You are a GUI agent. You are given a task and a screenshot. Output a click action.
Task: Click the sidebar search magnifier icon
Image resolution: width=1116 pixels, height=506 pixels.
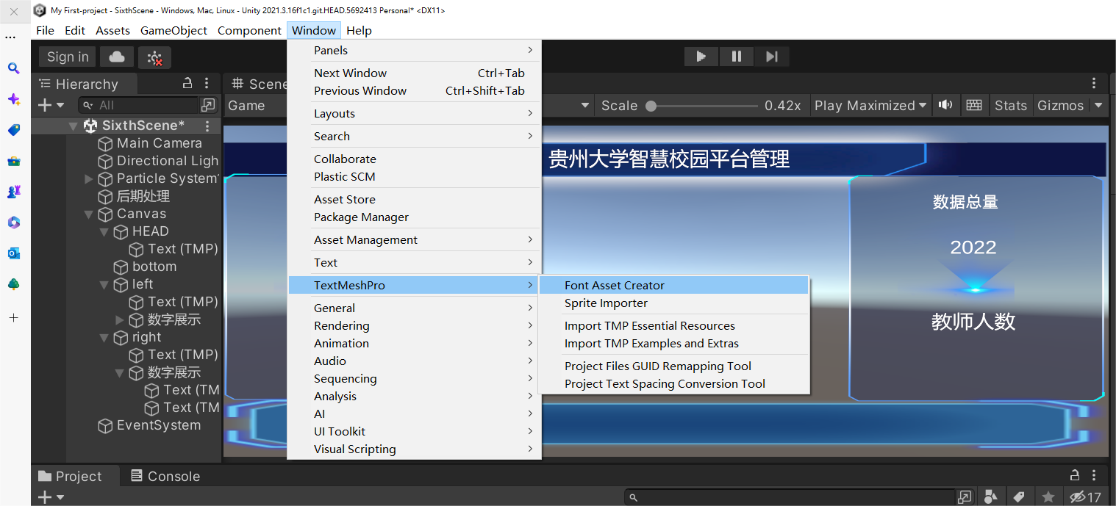click(x=13, y=68)
